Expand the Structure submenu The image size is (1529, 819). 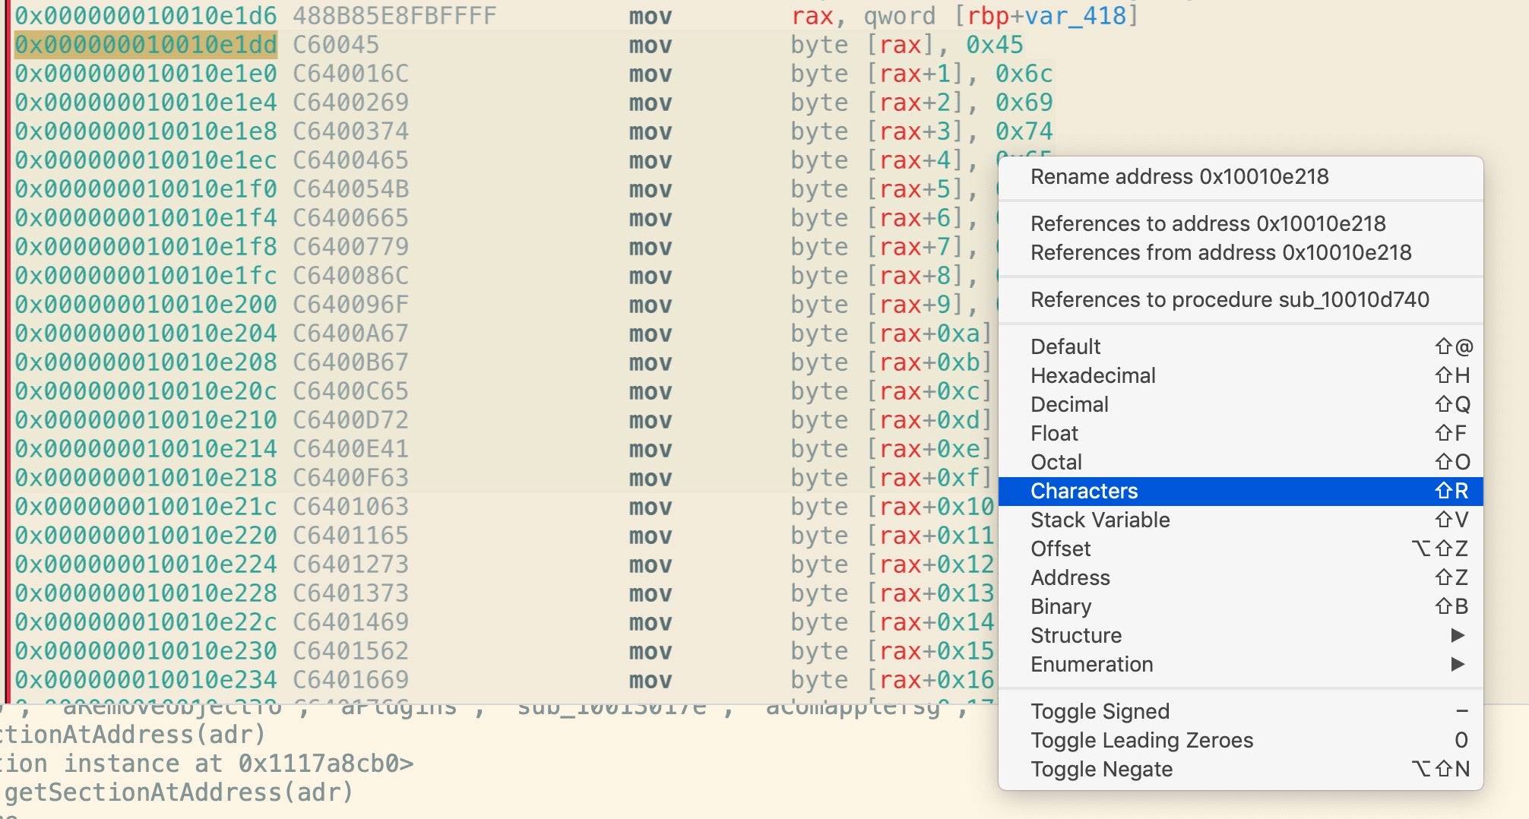1076,635
